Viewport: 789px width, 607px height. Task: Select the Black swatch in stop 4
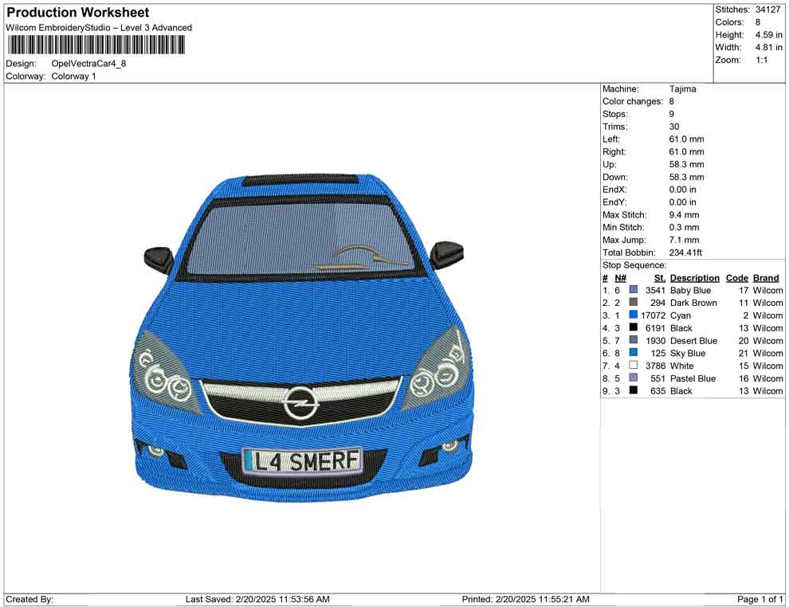coord(632,328)
